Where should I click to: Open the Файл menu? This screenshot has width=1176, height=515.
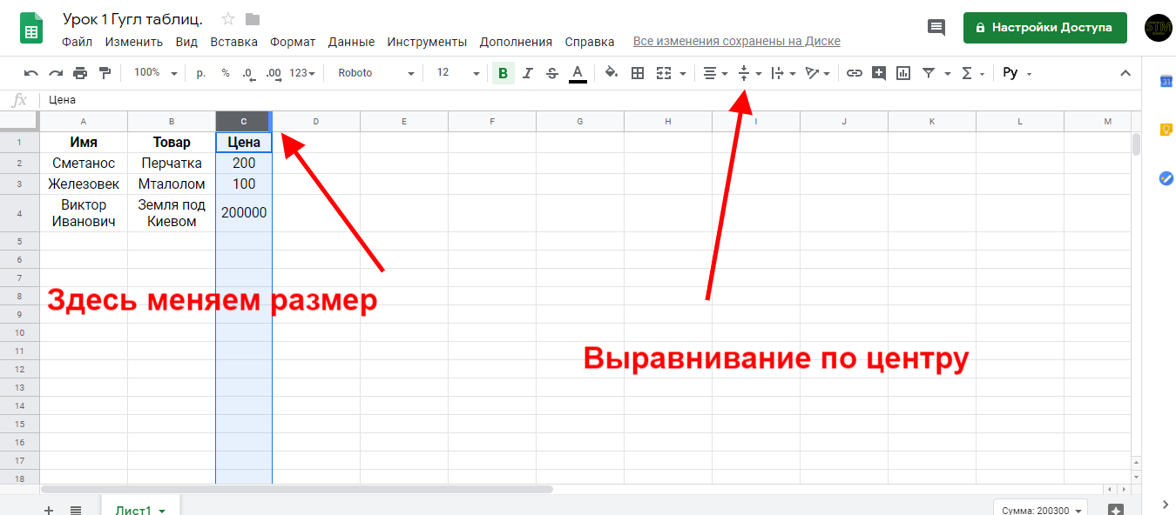point(78,42)
